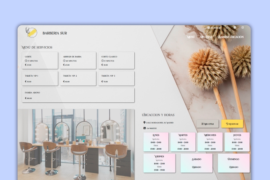Pick the Tarjeta VIP 3 card
The image size is (270, 180).
coord(116,78)
